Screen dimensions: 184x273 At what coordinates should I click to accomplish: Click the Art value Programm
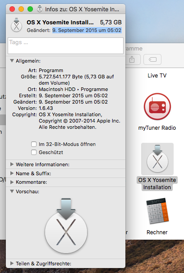pyautogui.click(x=51, y=70)
